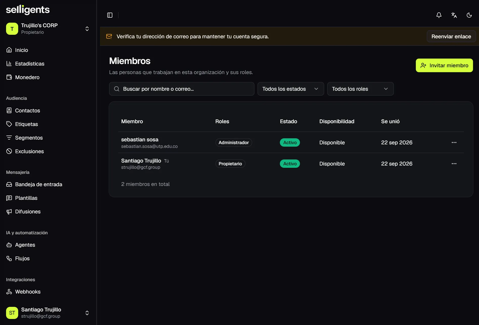Click the T organization avatar
Screen dimensions: 479x325
tap(12, 29)
